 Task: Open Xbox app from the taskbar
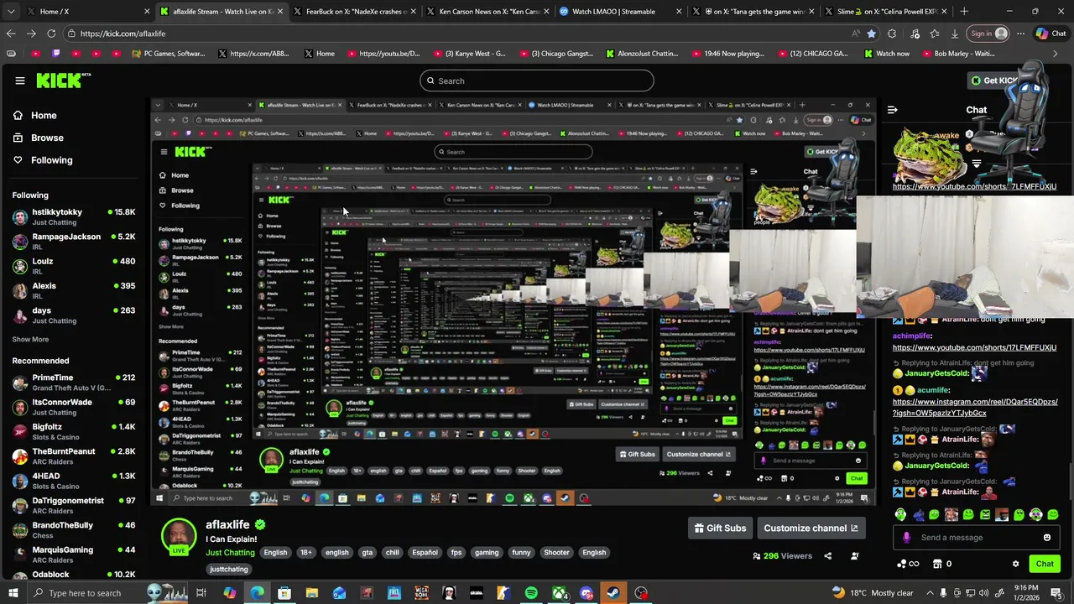(x=559, y=593)
